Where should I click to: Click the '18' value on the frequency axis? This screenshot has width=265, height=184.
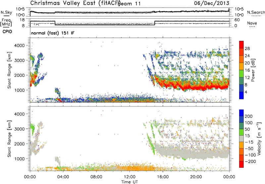point(22,20)
